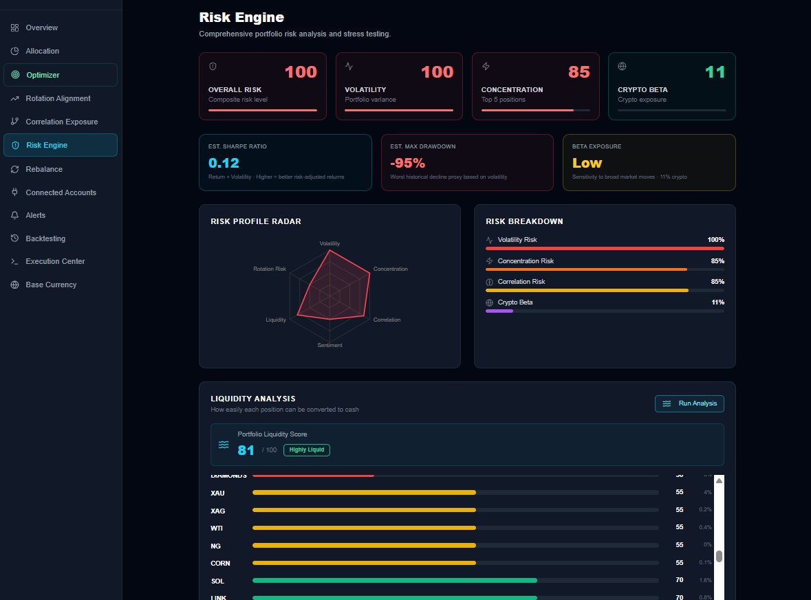This screenshot has height=600, width=811.
Task: Click the globe icon on Crypto Beta card
Action: [623, 66]
